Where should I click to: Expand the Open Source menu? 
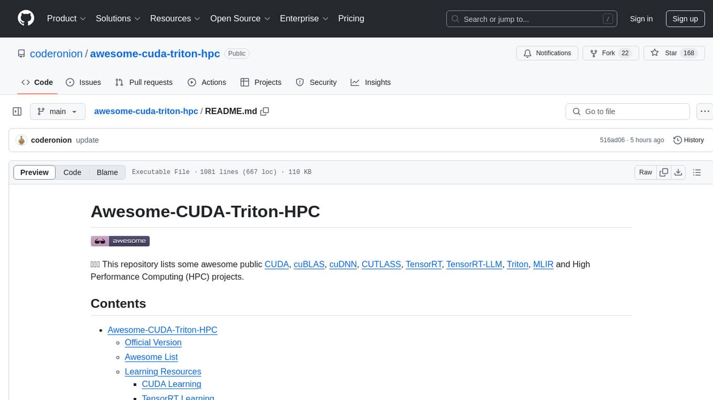click(x=240, y=18)
